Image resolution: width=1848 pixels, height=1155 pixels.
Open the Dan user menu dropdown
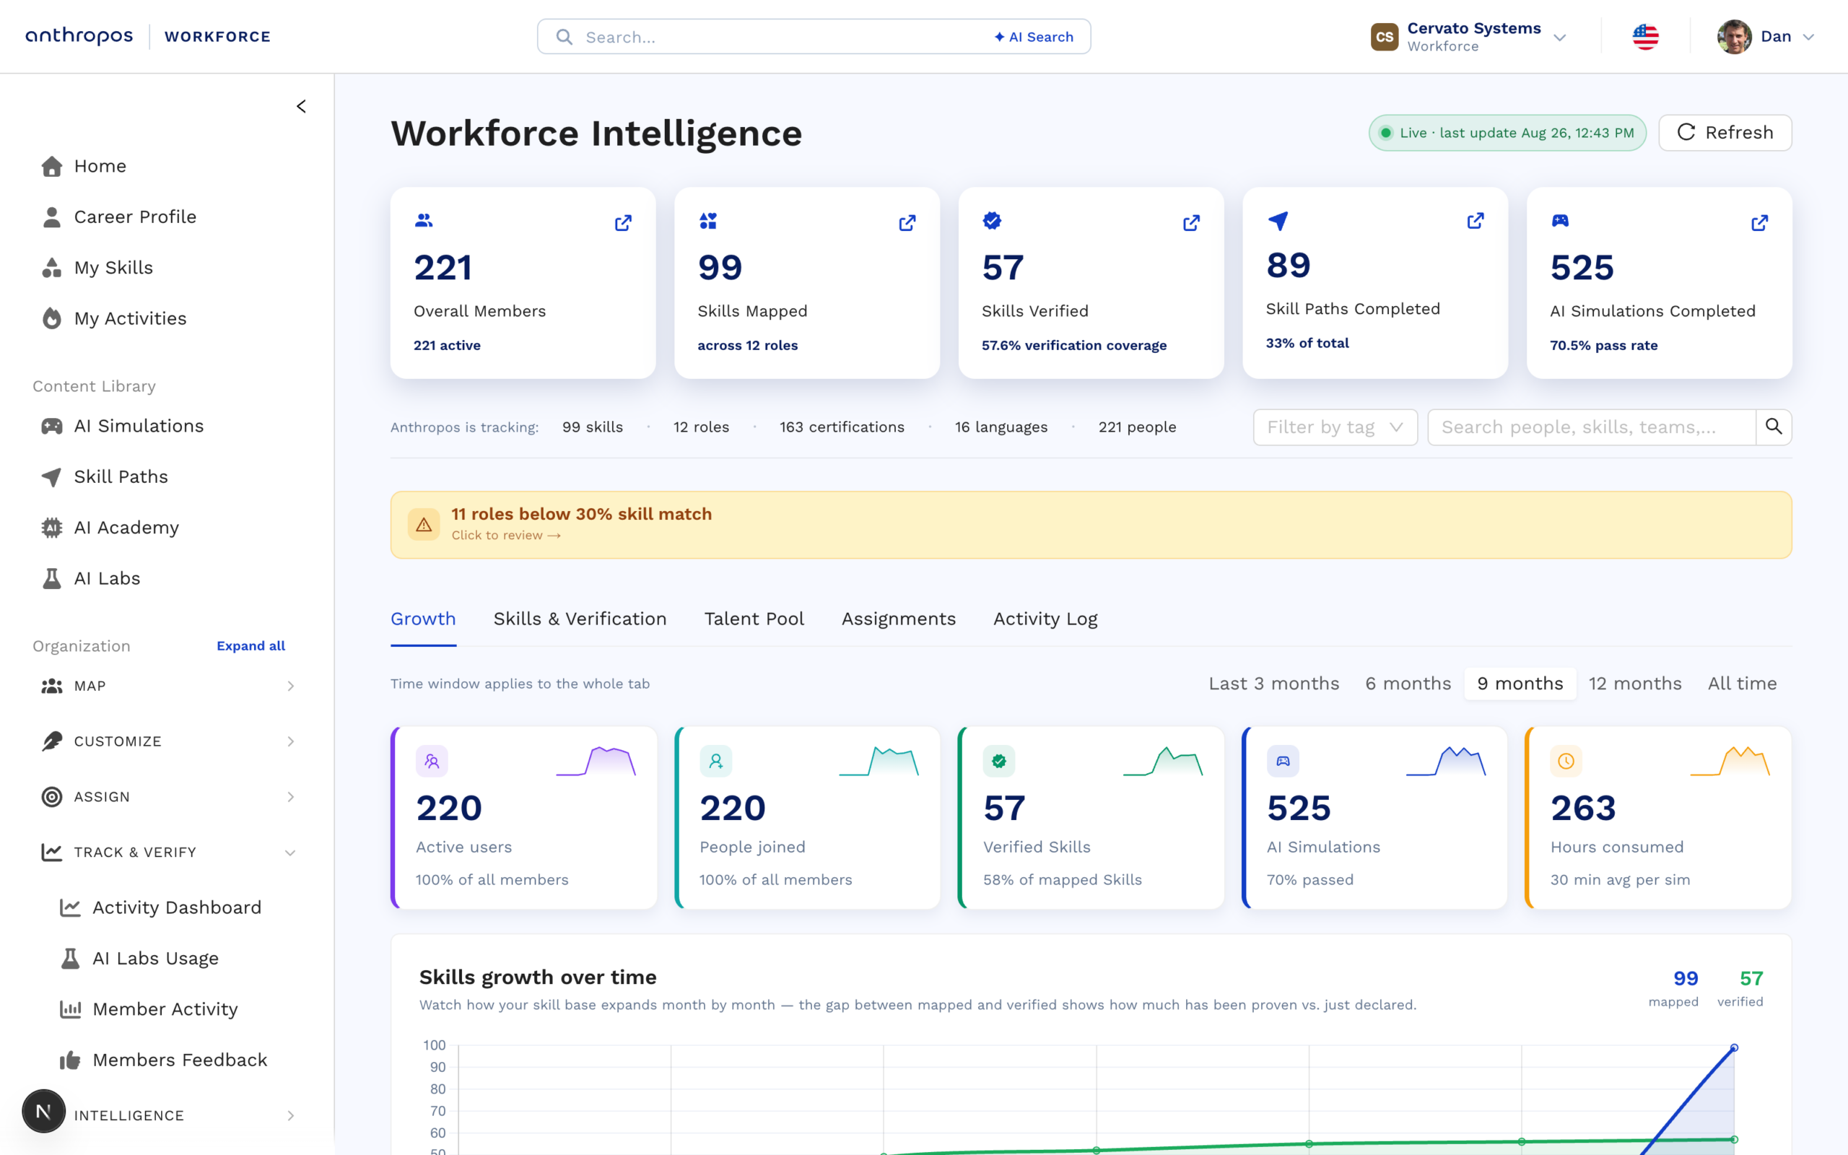tap(1765, 37)
